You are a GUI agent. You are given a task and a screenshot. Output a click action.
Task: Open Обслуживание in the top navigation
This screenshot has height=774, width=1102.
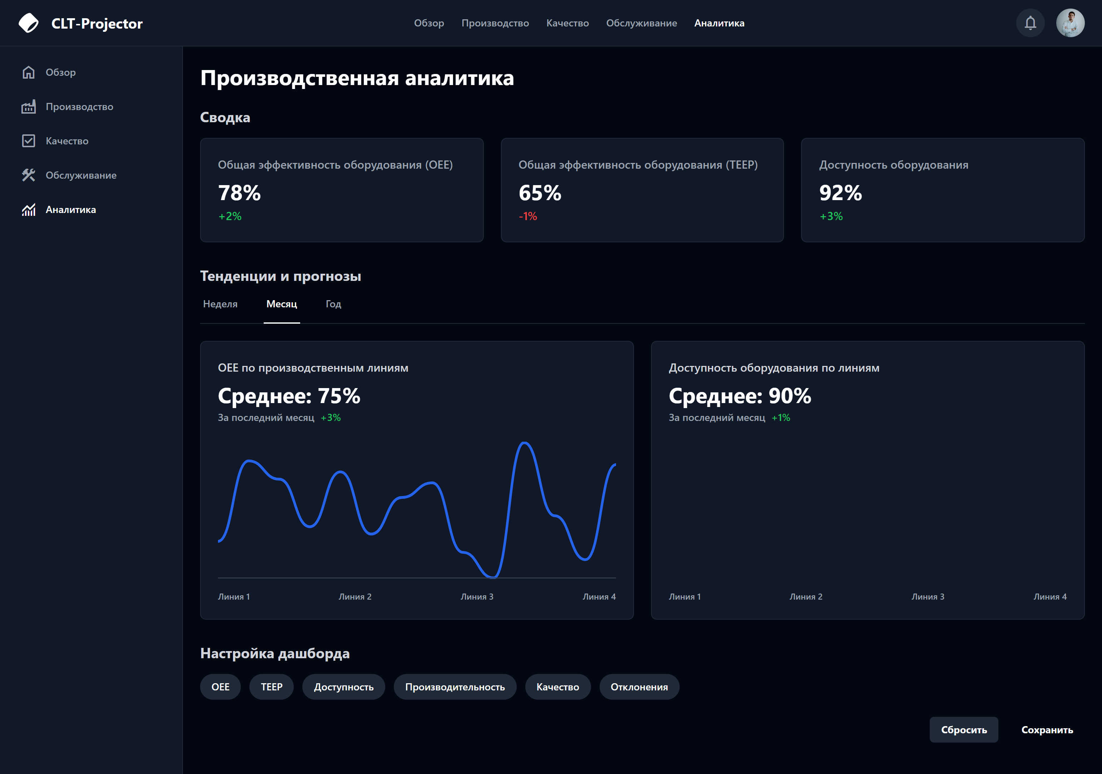click(641, 23)
